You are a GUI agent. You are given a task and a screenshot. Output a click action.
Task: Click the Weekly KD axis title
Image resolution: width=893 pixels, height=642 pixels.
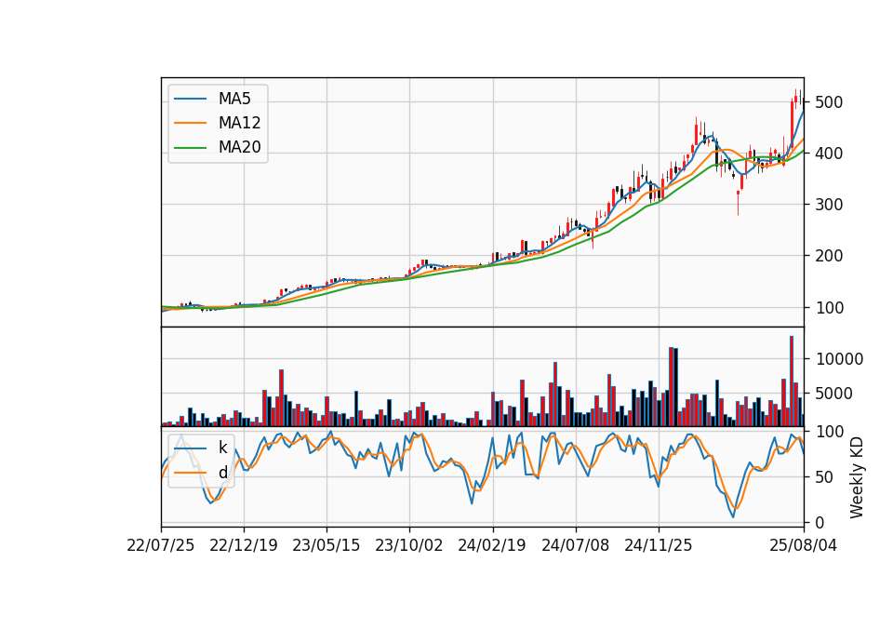click(856, 477)
